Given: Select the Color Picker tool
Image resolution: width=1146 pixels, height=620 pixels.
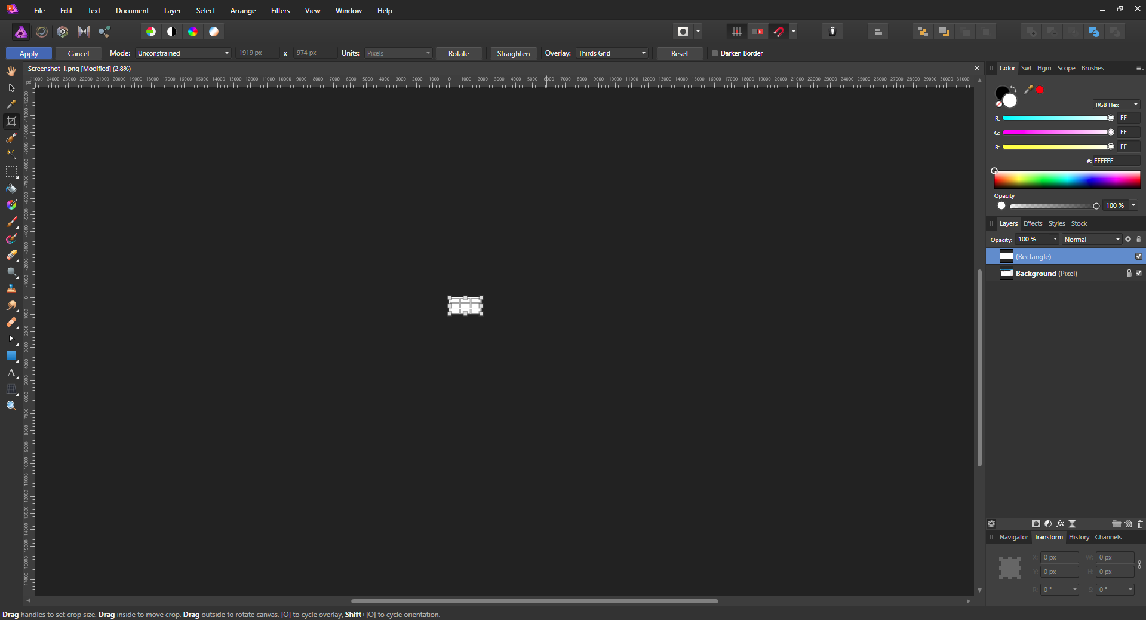Looking at the screenshot, I should point(11,105).
